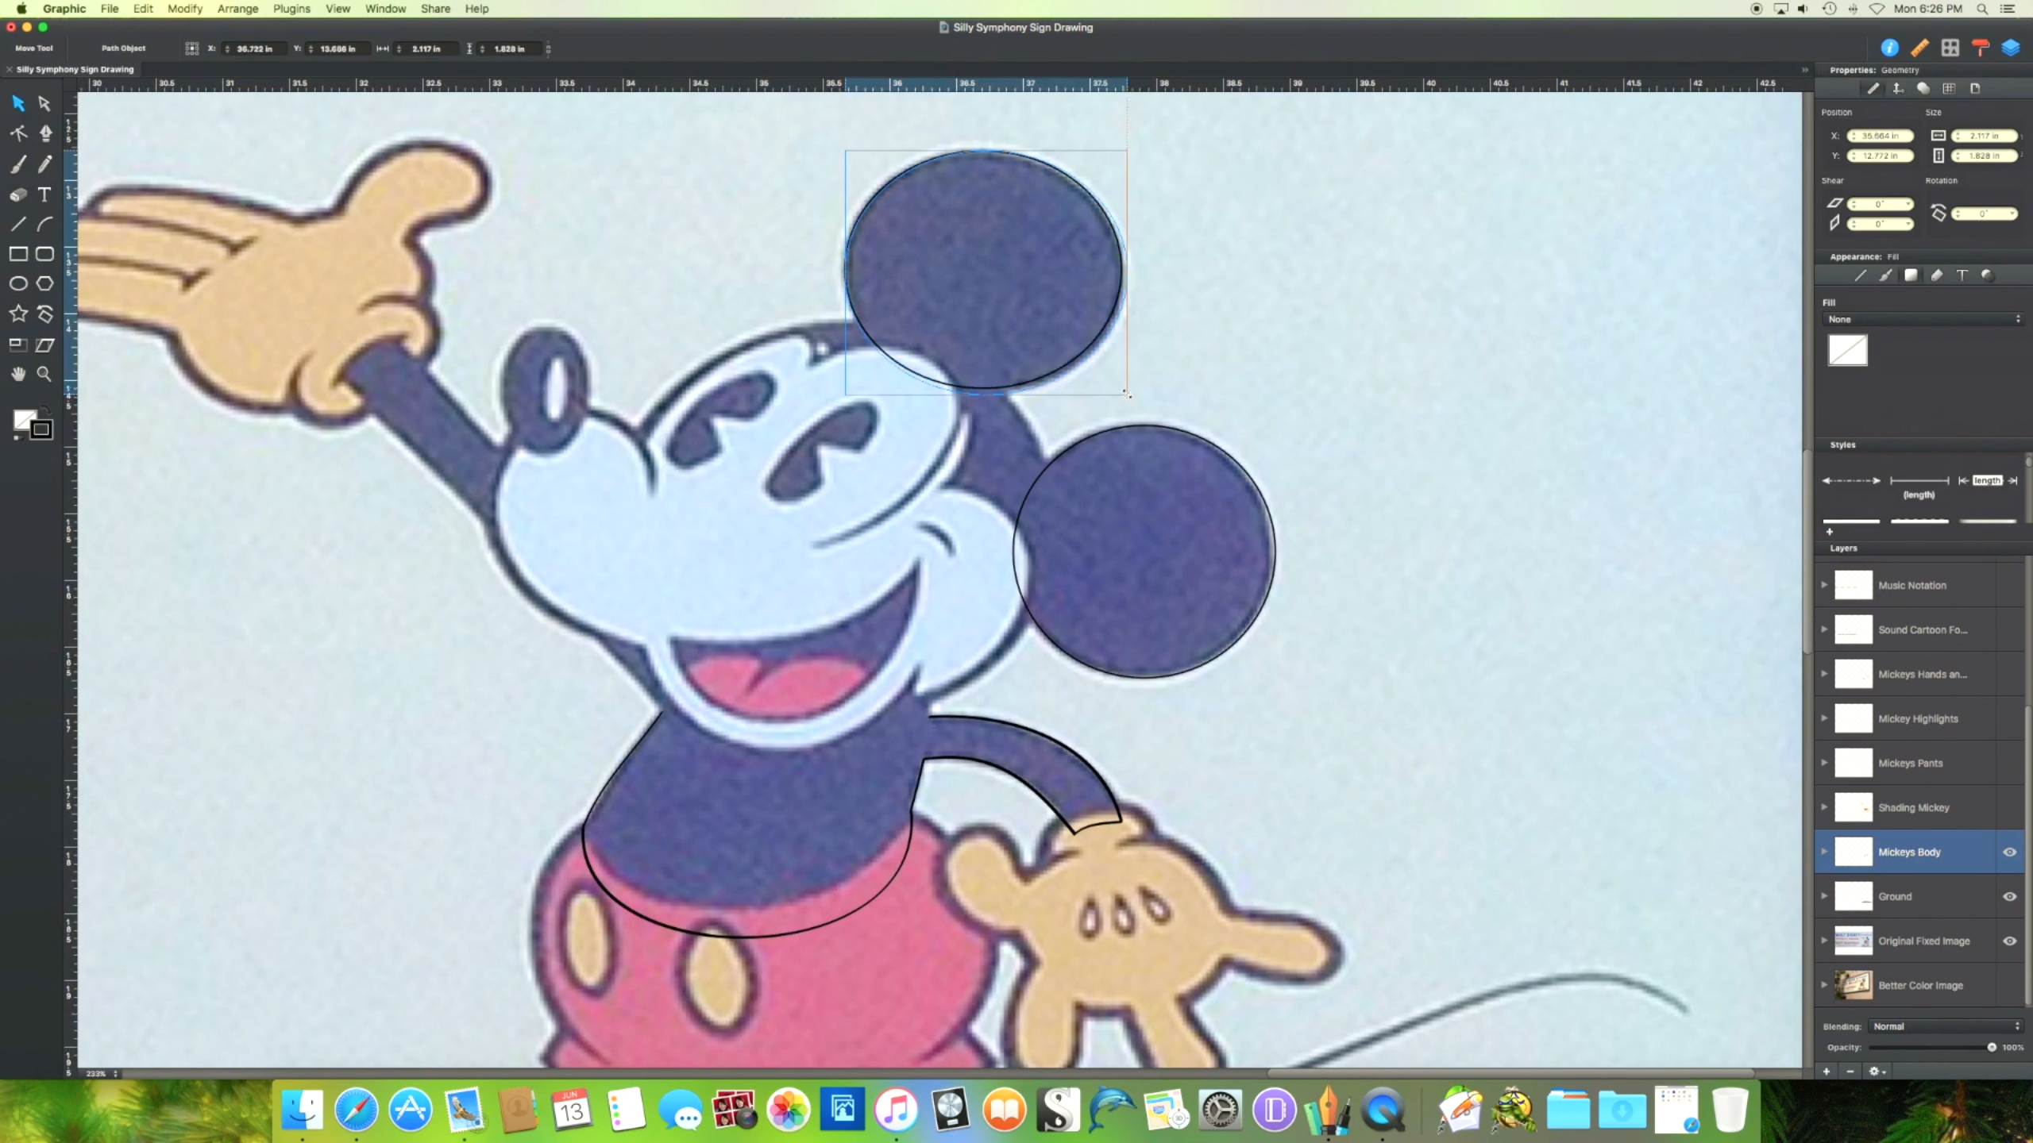Select the Rectangle tool

pos(18,254)
